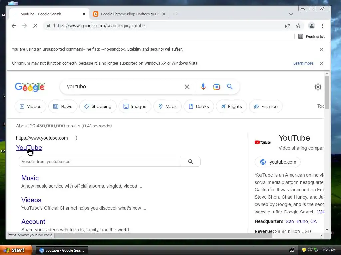341x255 pixels.
Task: Open the profile avatar menu
Action: pyautogui.click(x=311, y=26)
